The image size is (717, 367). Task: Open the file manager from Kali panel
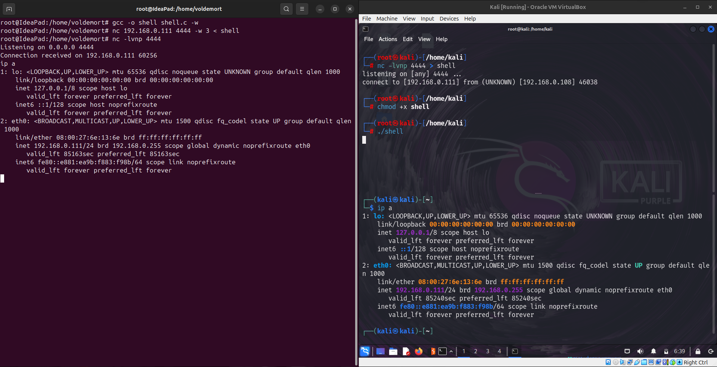[x=393, y=351]
